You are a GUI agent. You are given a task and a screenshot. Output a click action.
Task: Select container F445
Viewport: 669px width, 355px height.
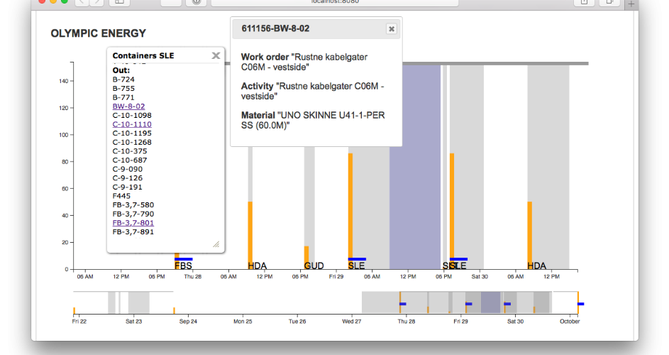coord(121,196)
